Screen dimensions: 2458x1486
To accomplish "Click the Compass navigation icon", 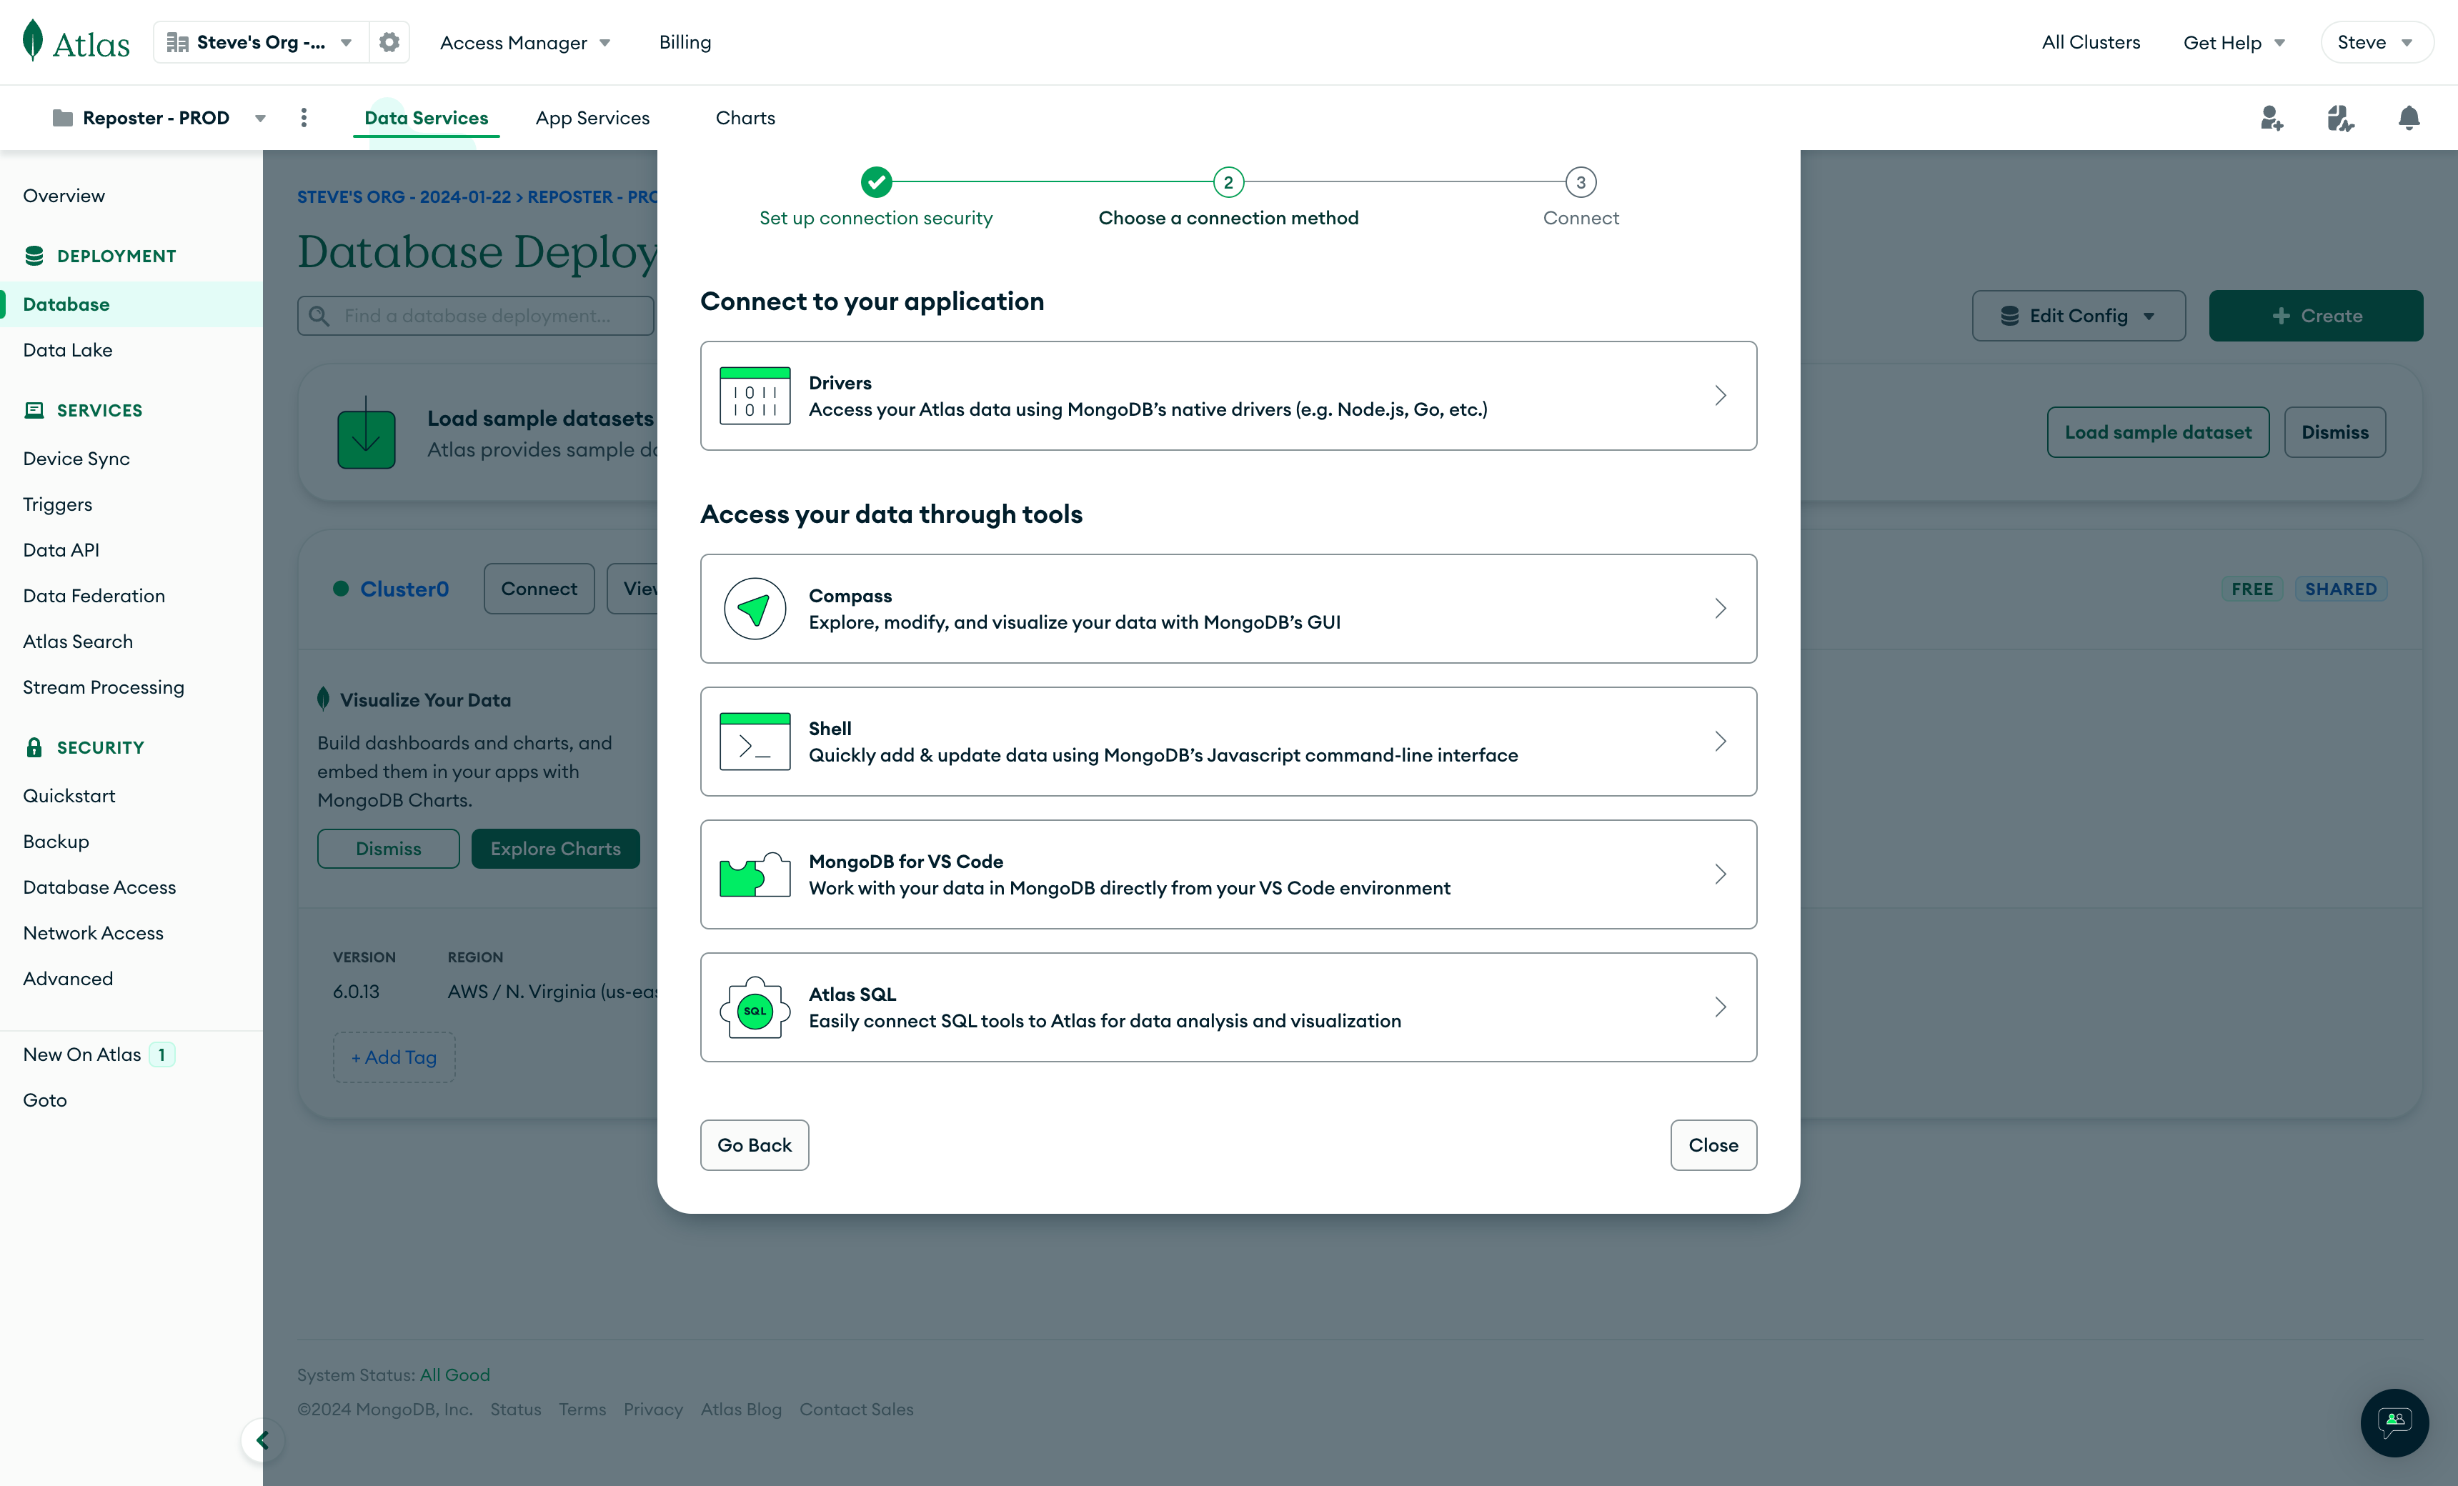I will (x=755, y=609).
